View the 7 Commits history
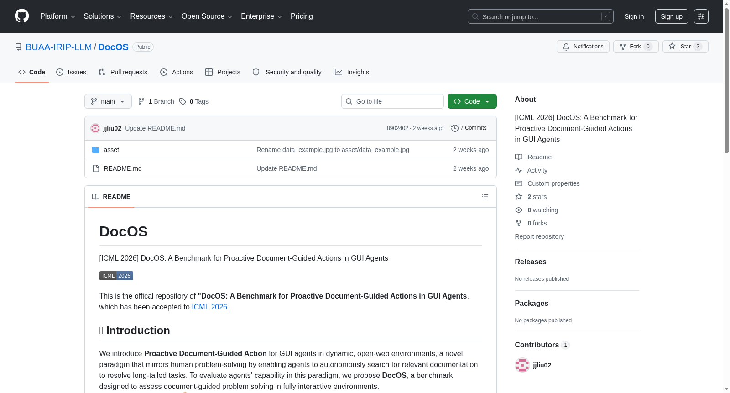Screen dimensions: 730x393 tap(469, 128)
